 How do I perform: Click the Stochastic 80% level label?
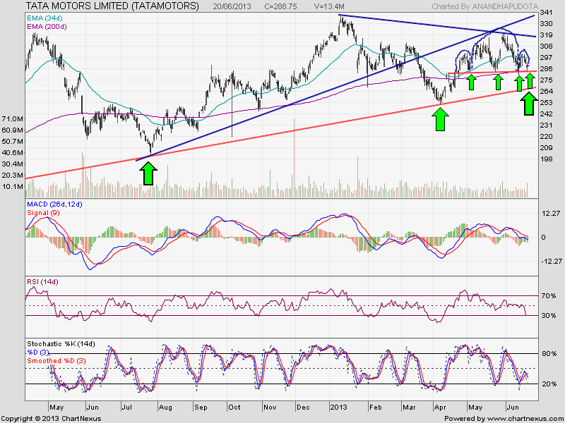click(x=549, y=354)
